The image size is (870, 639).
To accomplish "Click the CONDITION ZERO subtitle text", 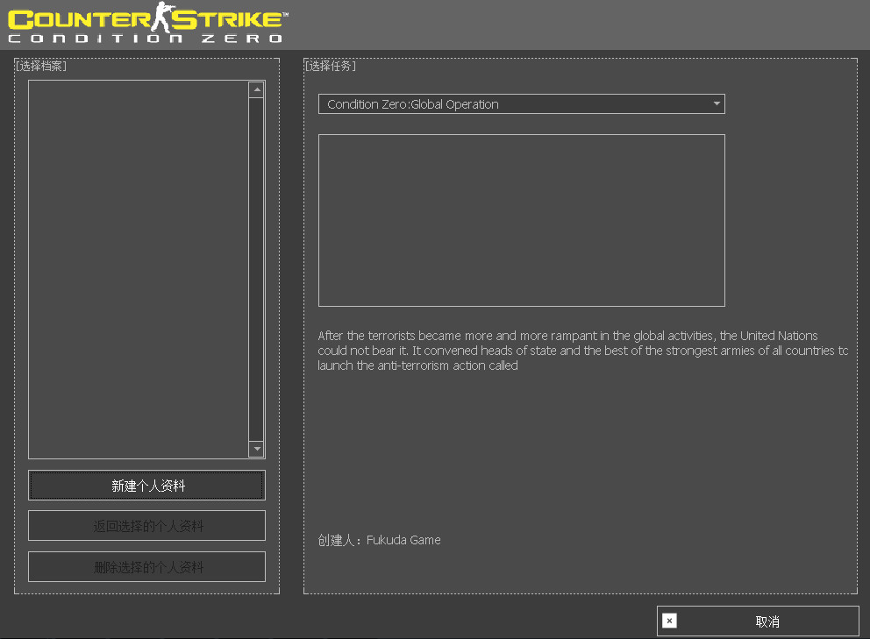I will point(145,37).
